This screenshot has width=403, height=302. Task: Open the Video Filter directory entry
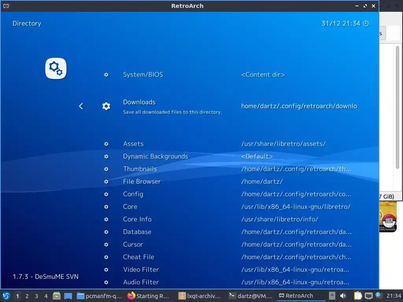click(141, 270)
